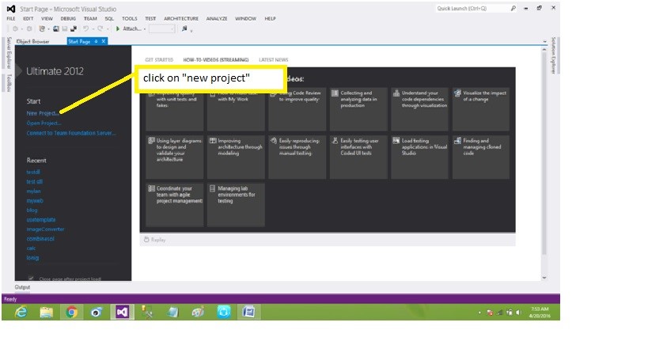Open recent project calc
648x364 pixels.
tap(31, 248)
